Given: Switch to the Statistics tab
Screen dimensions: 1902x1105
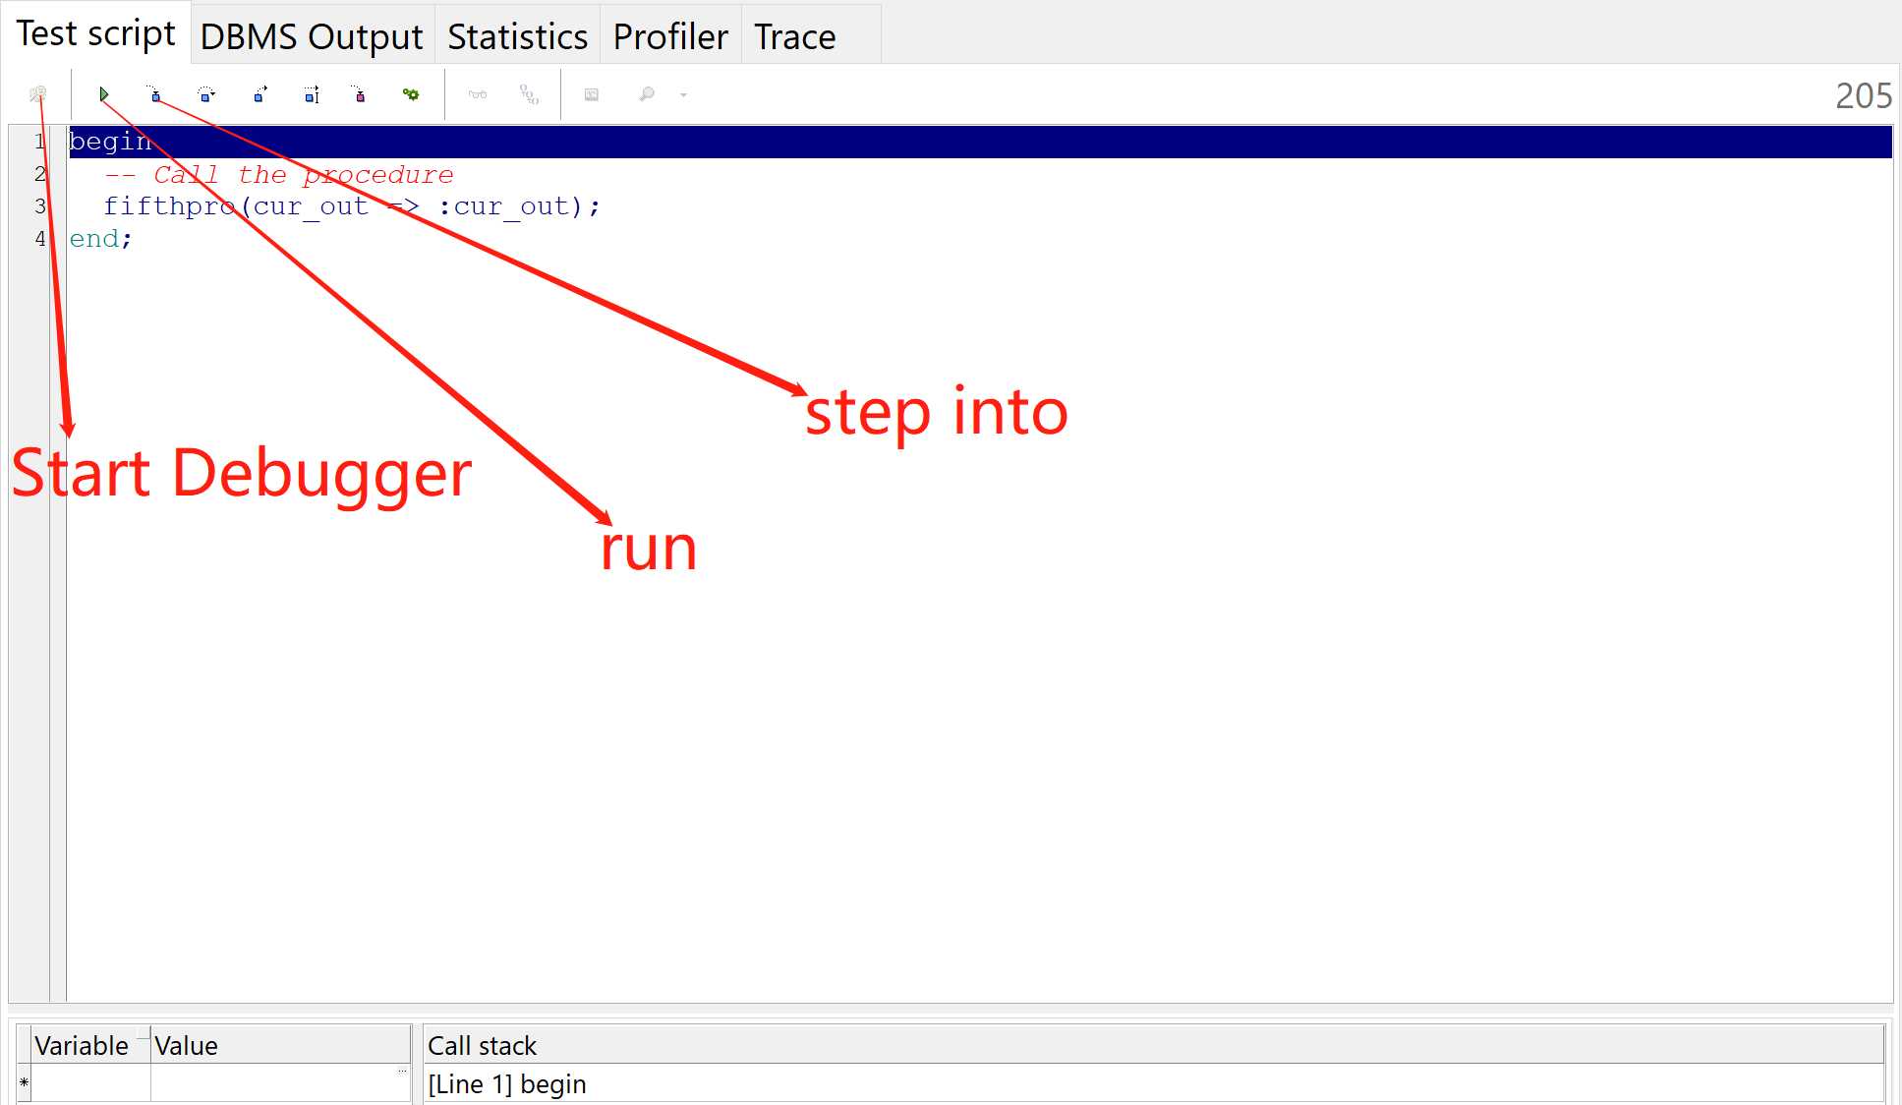Looking at the screenshot, I should tap(514, 35).
